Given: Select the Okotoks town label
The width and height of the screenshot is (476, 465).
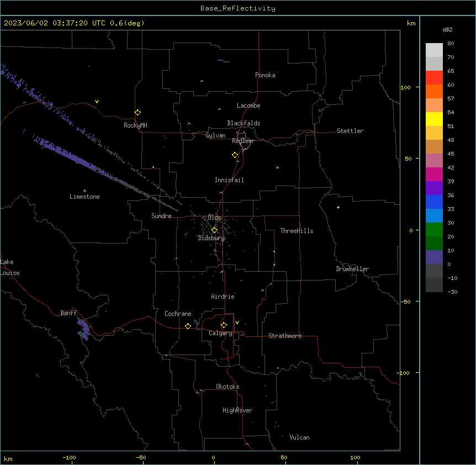Looking at the screenshot, I should coord(228,387).
